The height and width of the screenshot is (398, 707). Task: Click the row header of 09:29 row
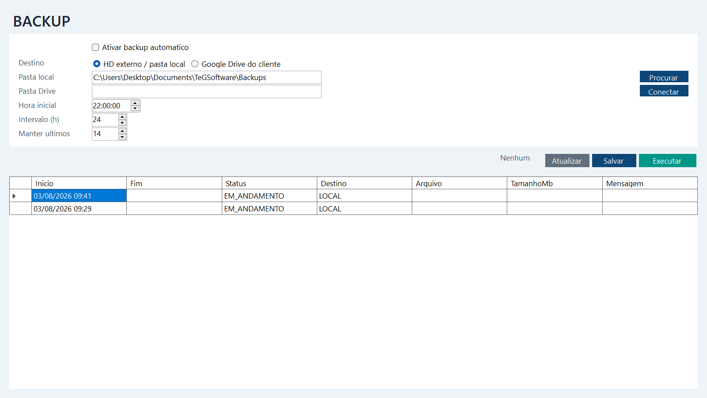click(x=20, y=209)
